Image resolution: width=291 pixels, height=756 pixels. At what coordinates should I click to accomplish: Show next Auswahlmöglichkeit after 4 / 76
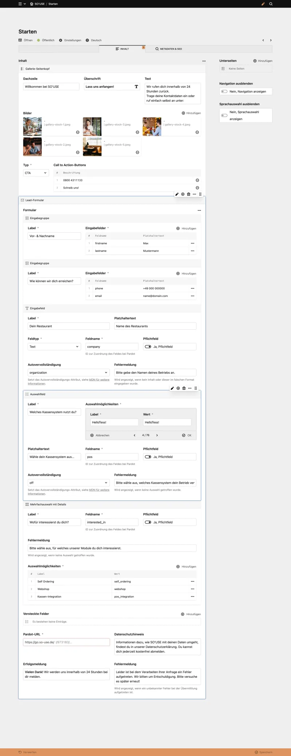pyautogui.click(x=157, y=435)
